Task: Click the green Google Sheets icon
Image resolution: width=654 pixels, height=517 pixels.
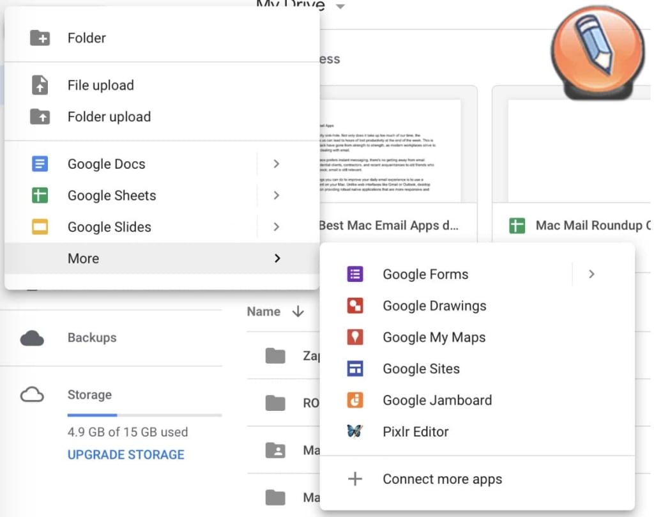Action: click(x=40, y=195)
